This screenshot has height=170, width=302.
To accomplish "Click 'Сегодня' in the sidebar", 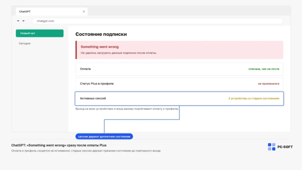I will pyautogui.click(x=24, y=43).
